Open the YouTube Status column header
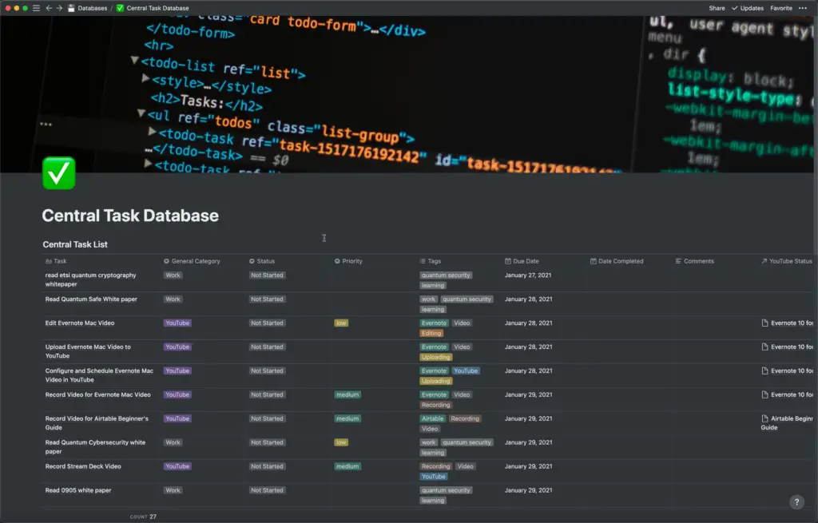This screenshot has height=523, width=818. tap(787, 261)
